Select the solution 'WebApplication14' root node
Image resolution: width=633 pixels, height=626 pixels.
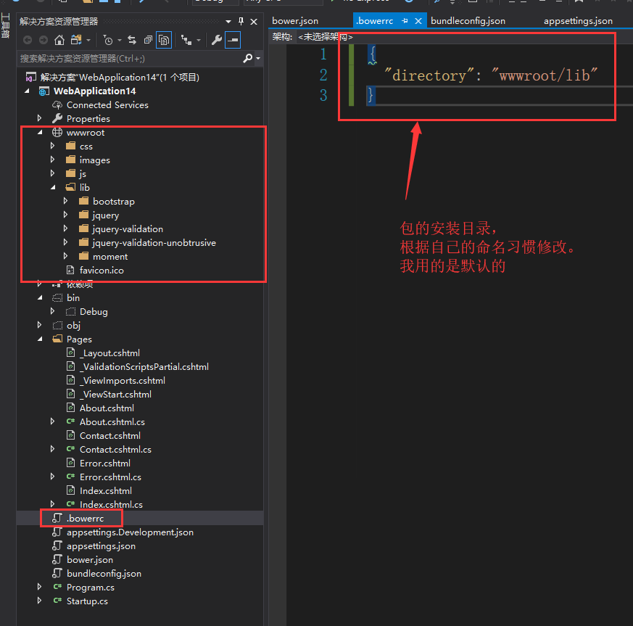click(120, 77)
